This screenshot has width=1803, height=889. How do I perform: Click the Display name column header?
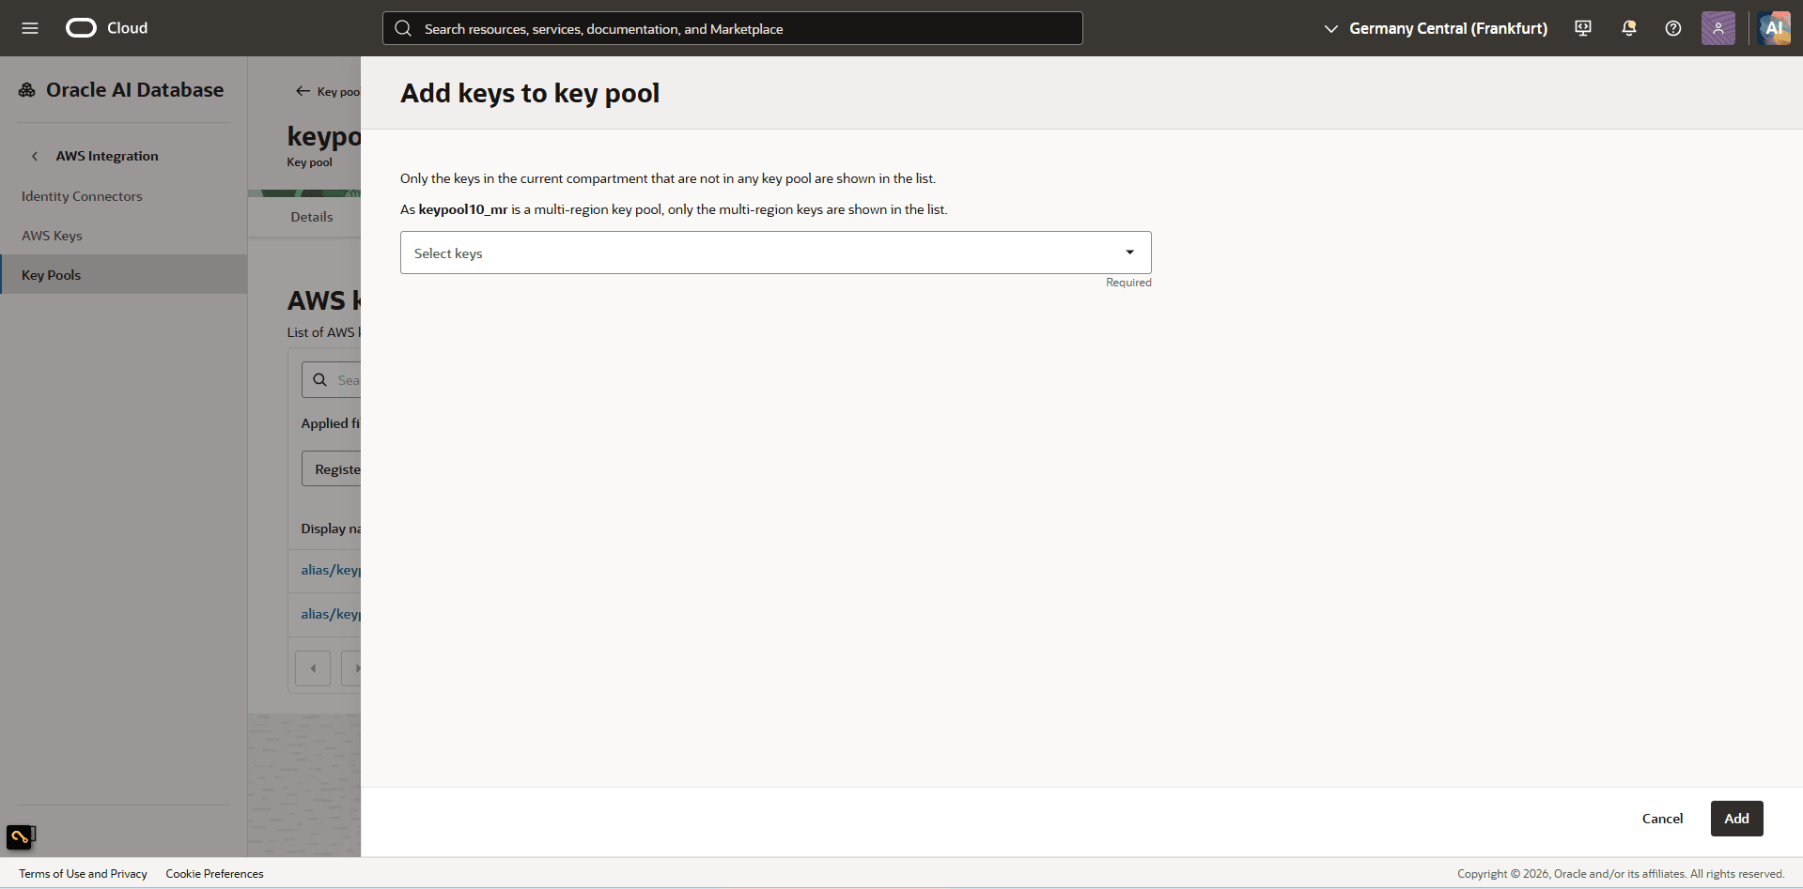tap(331, 529)
